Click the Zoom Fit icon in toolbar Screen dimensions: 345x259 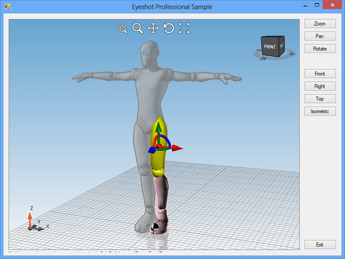click(184, 28)
